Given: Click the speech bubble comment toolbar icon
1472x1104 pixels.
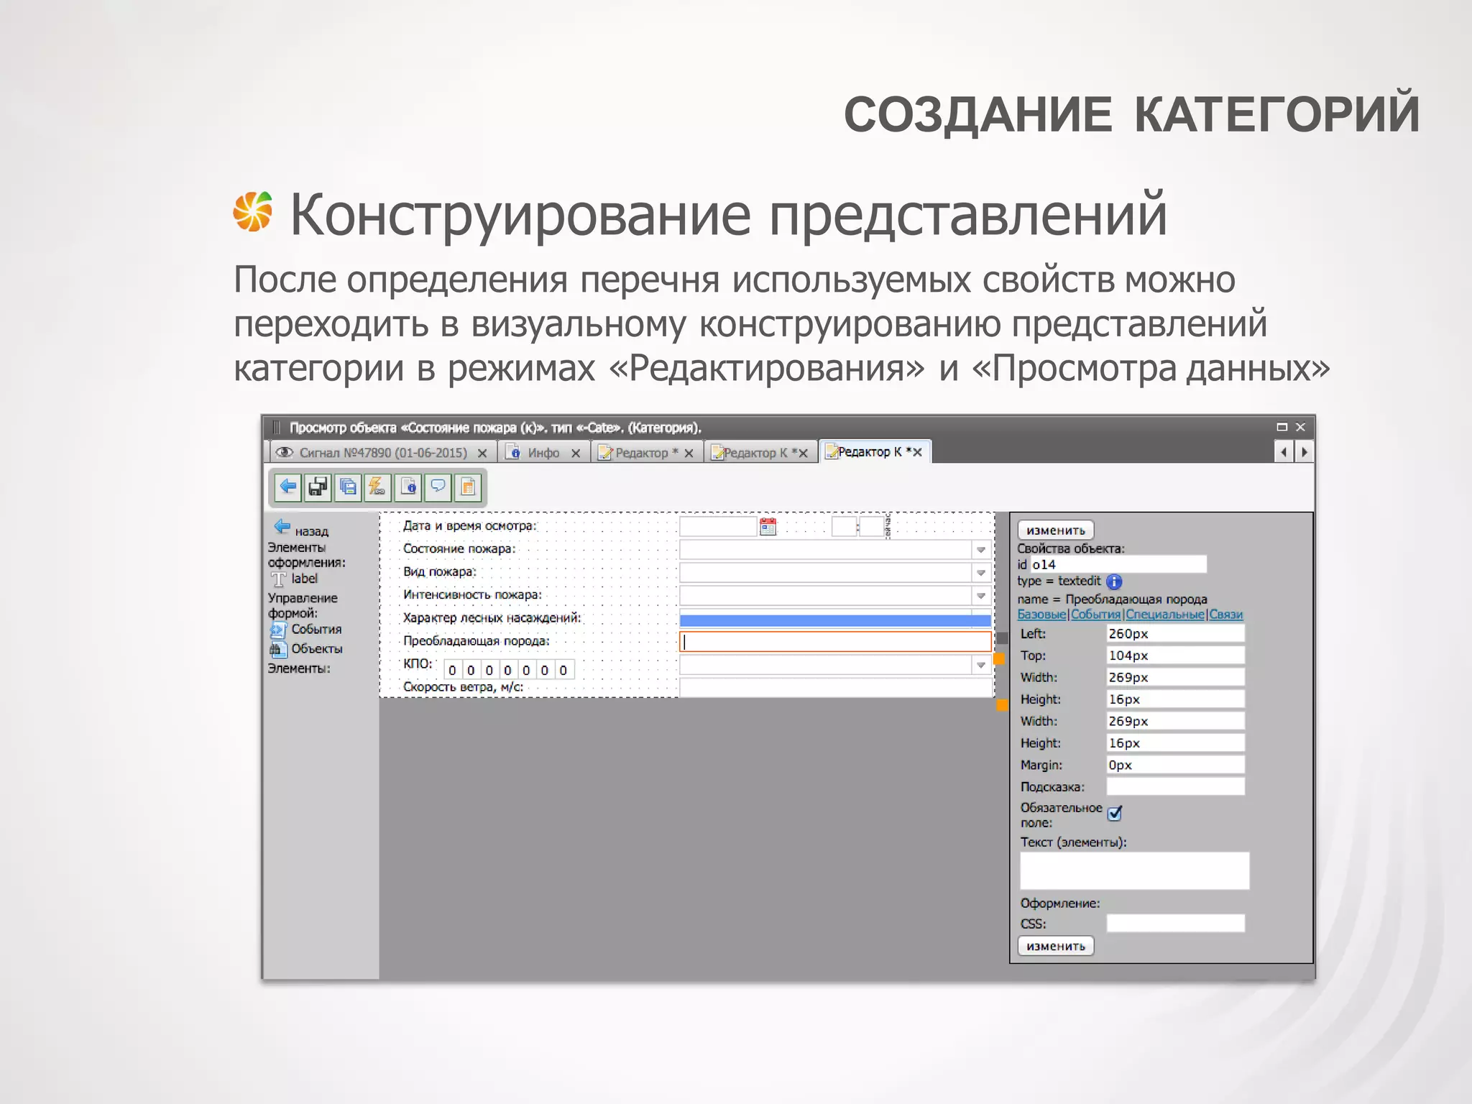Looking at the screenshot, I should click(x=438, y=487).
